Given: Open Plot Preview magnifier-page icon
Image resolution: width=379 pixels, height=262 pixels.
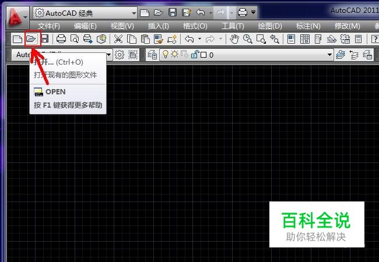Looking at the screenshot, I should [x=75, y=39].
